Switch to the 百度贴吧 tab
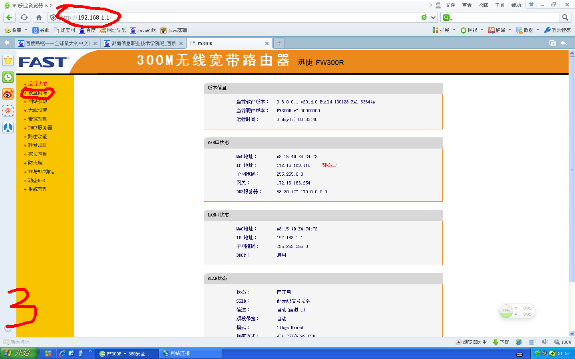The height and width of the screenshot is (359, 575). [x=57, y=43]
